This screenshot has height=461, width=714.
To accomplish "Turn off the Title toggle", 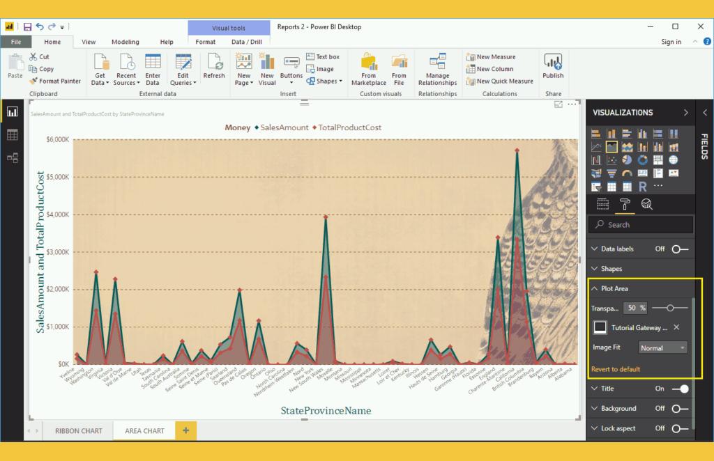I will 680,389.
